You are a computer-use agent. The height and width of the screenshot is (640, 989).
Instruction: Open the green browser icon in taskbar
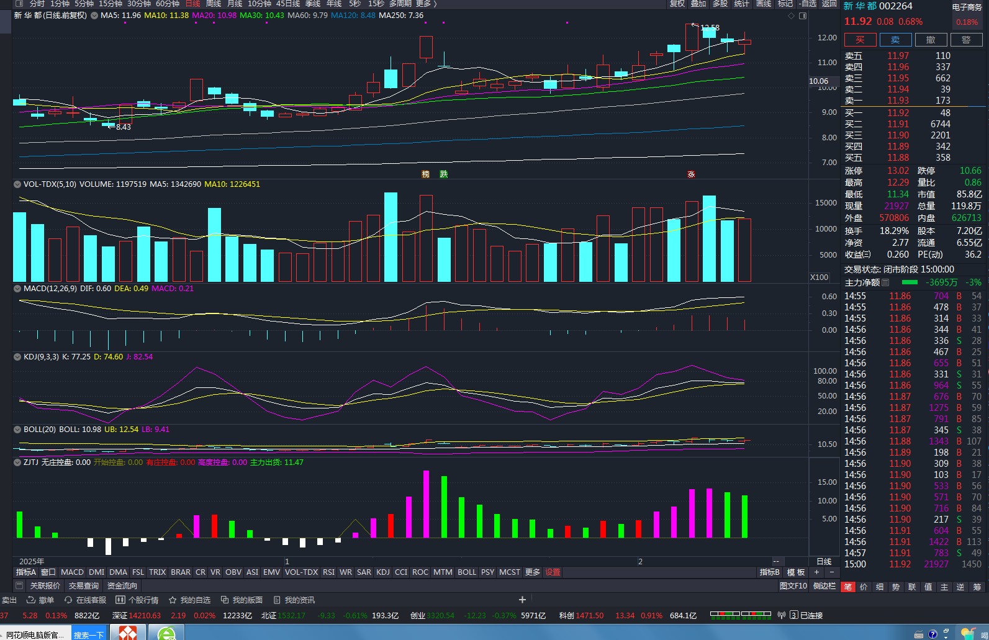pos(166,633)
